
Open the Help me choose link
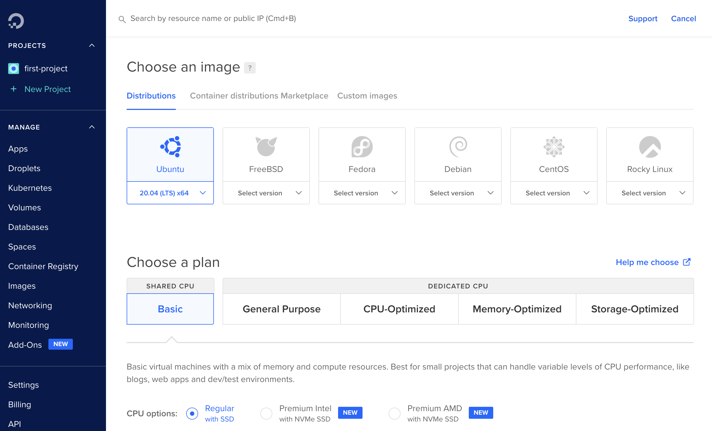tap(647, 262)
